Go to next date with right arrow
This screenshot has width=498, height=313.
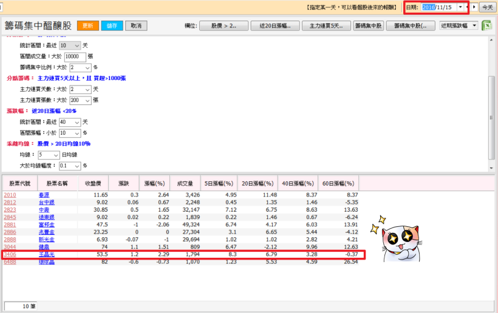474,7
